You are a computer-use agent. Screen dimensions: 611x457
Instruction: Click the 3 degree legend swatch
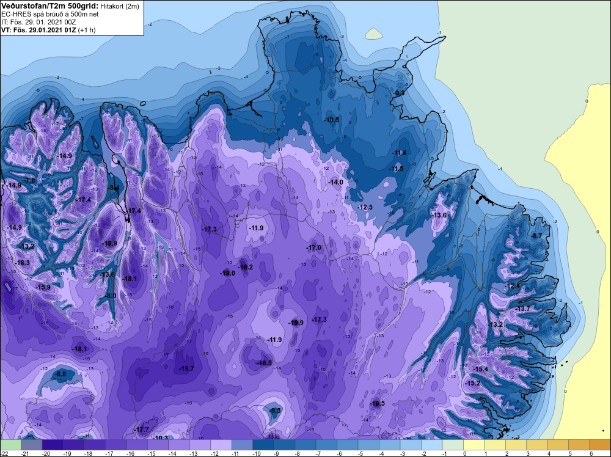[x=536, y=445]
